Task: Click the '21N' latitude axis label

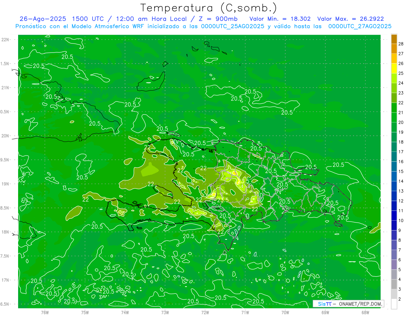Action: coord(5,88)
